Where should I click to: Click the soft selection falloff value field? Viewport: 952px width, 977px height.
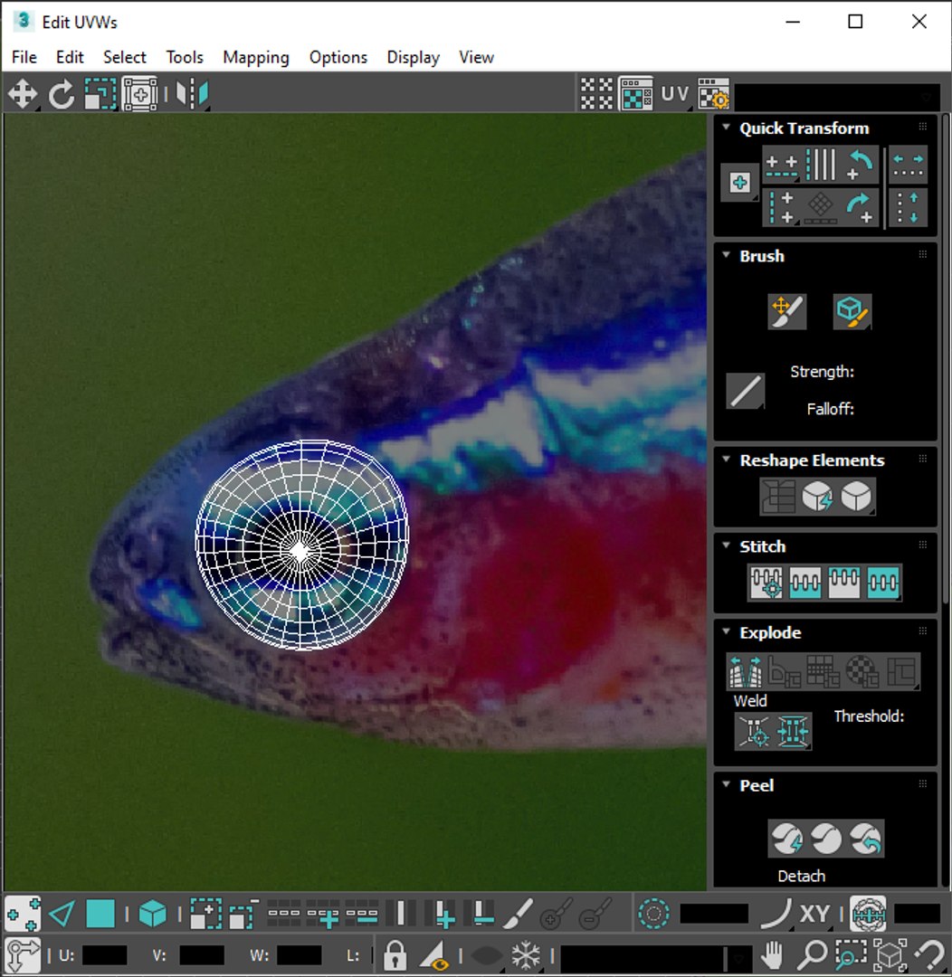(x=714, y=914)
